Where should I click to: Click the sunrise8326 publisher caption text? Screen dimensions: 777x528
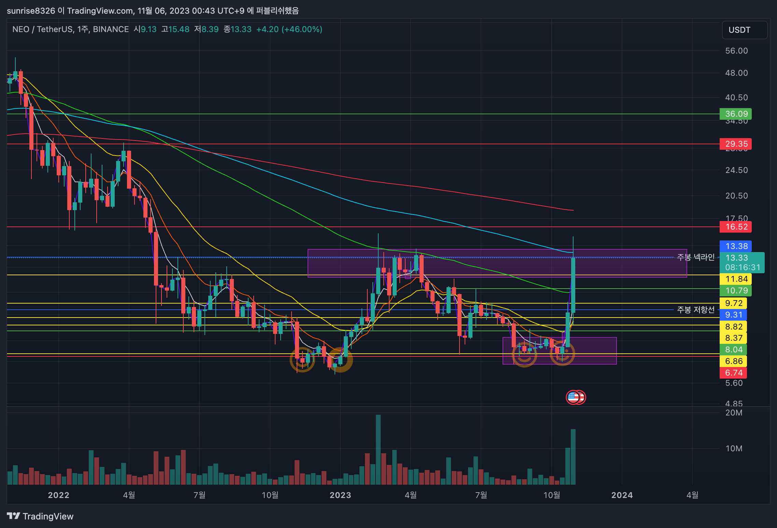(x=153, y=11)
